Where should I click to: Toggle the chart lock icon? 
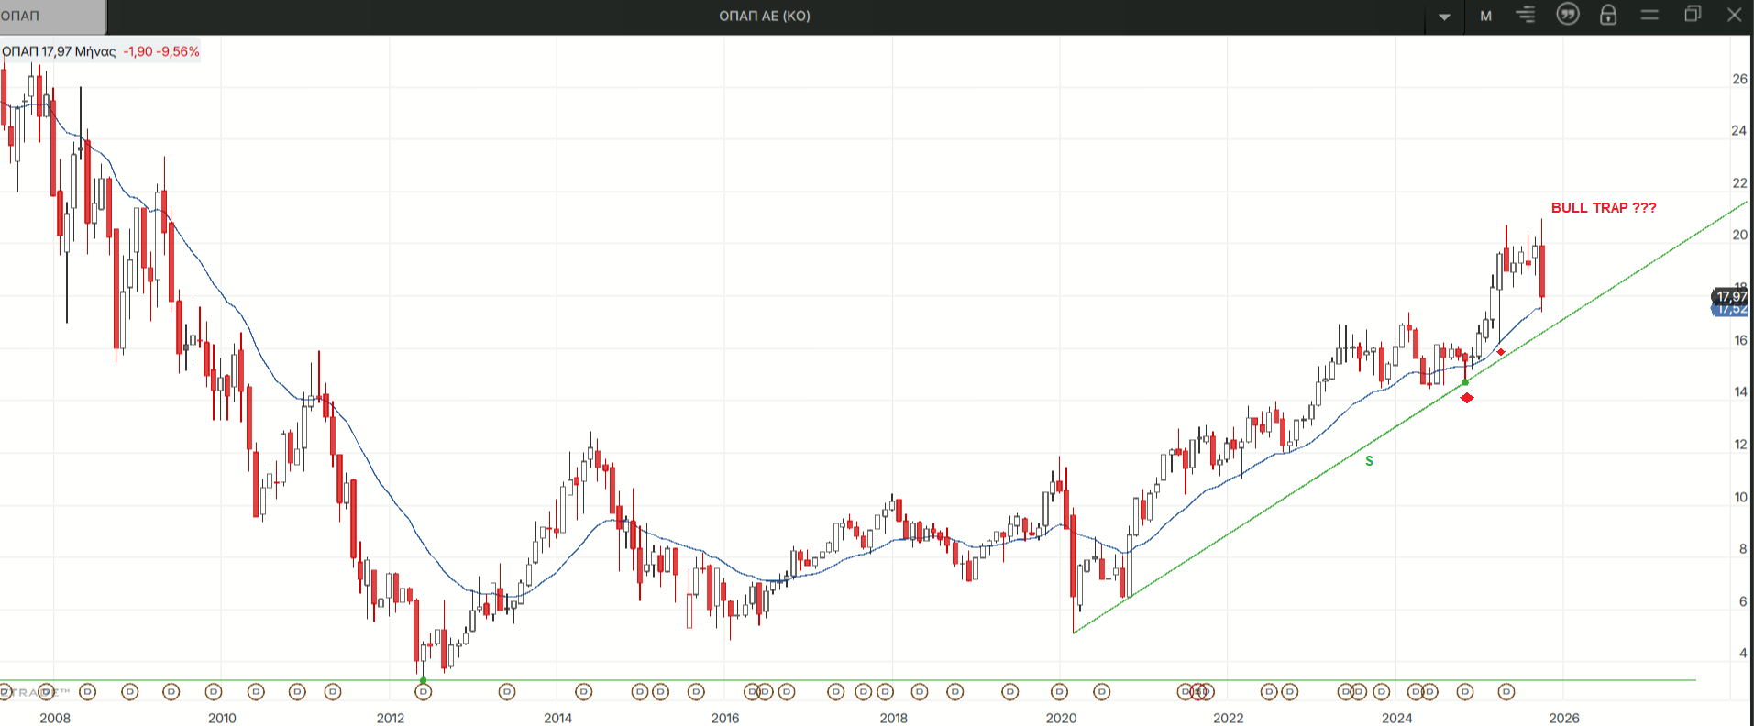coord(1608,15)
